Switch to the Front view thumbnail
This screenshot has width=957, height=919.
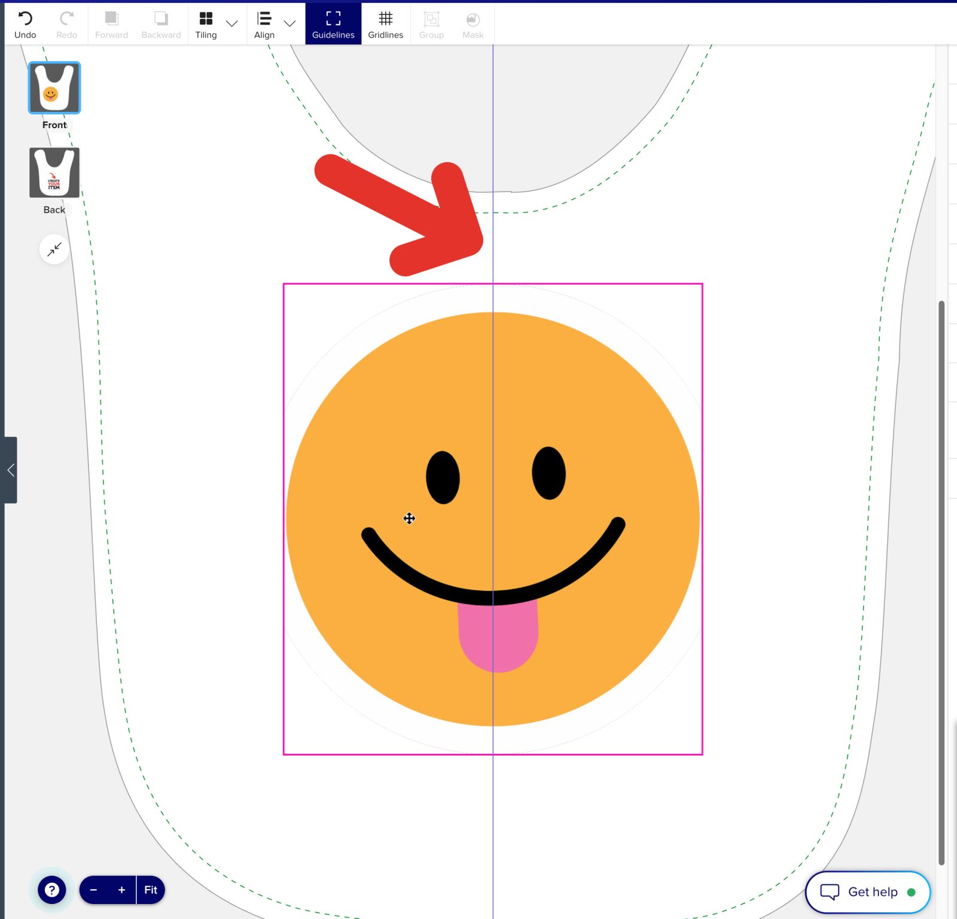pos(54,88)
